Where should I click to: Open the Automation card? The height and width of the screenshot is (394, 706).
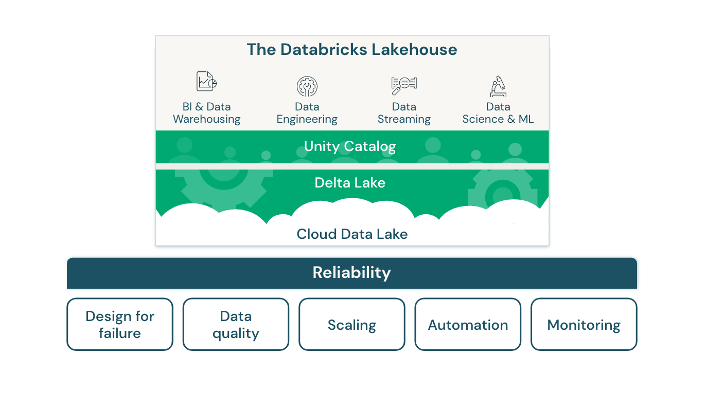pyautogui.click(x=468, y=325)
